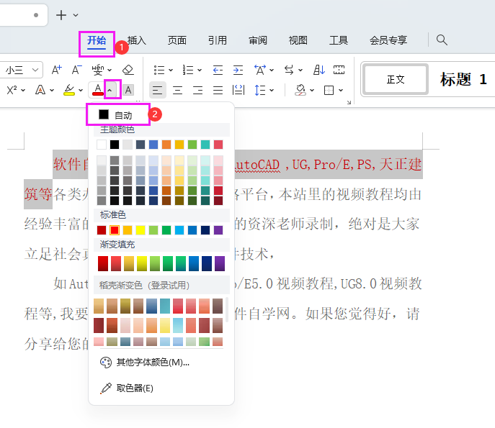This screenshot has width=495, height=428.
Task: Click the new tab plus icon
Action: click(x=61, y=15)
